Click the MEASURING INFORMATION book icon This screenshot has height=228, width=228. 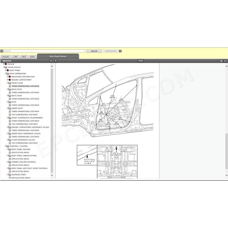point(10,77)
